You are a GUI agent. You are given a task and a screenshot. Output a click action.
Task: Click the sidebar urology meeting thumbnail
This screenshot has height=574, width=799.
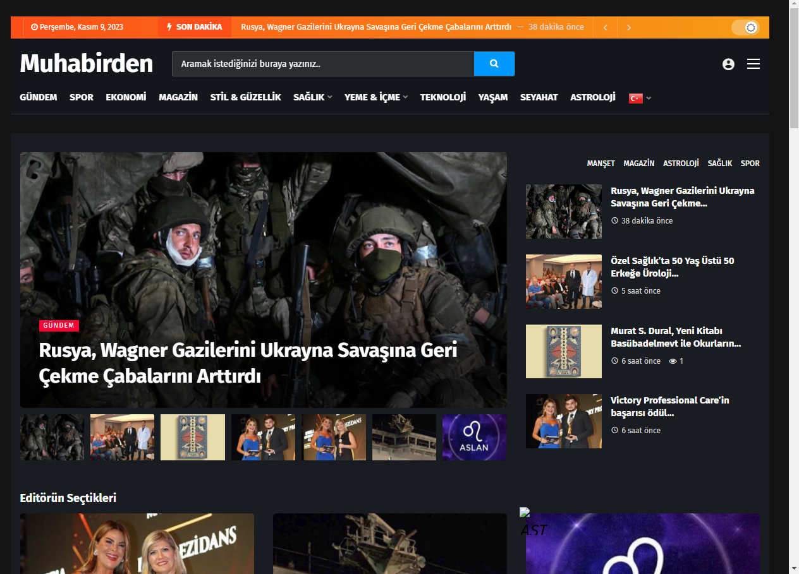click(x=564, y=282)
